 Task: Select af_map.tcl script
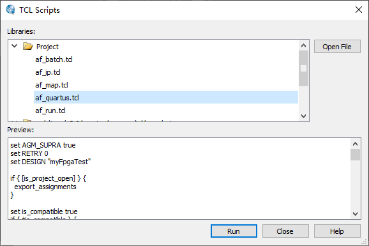click(52, 85)
